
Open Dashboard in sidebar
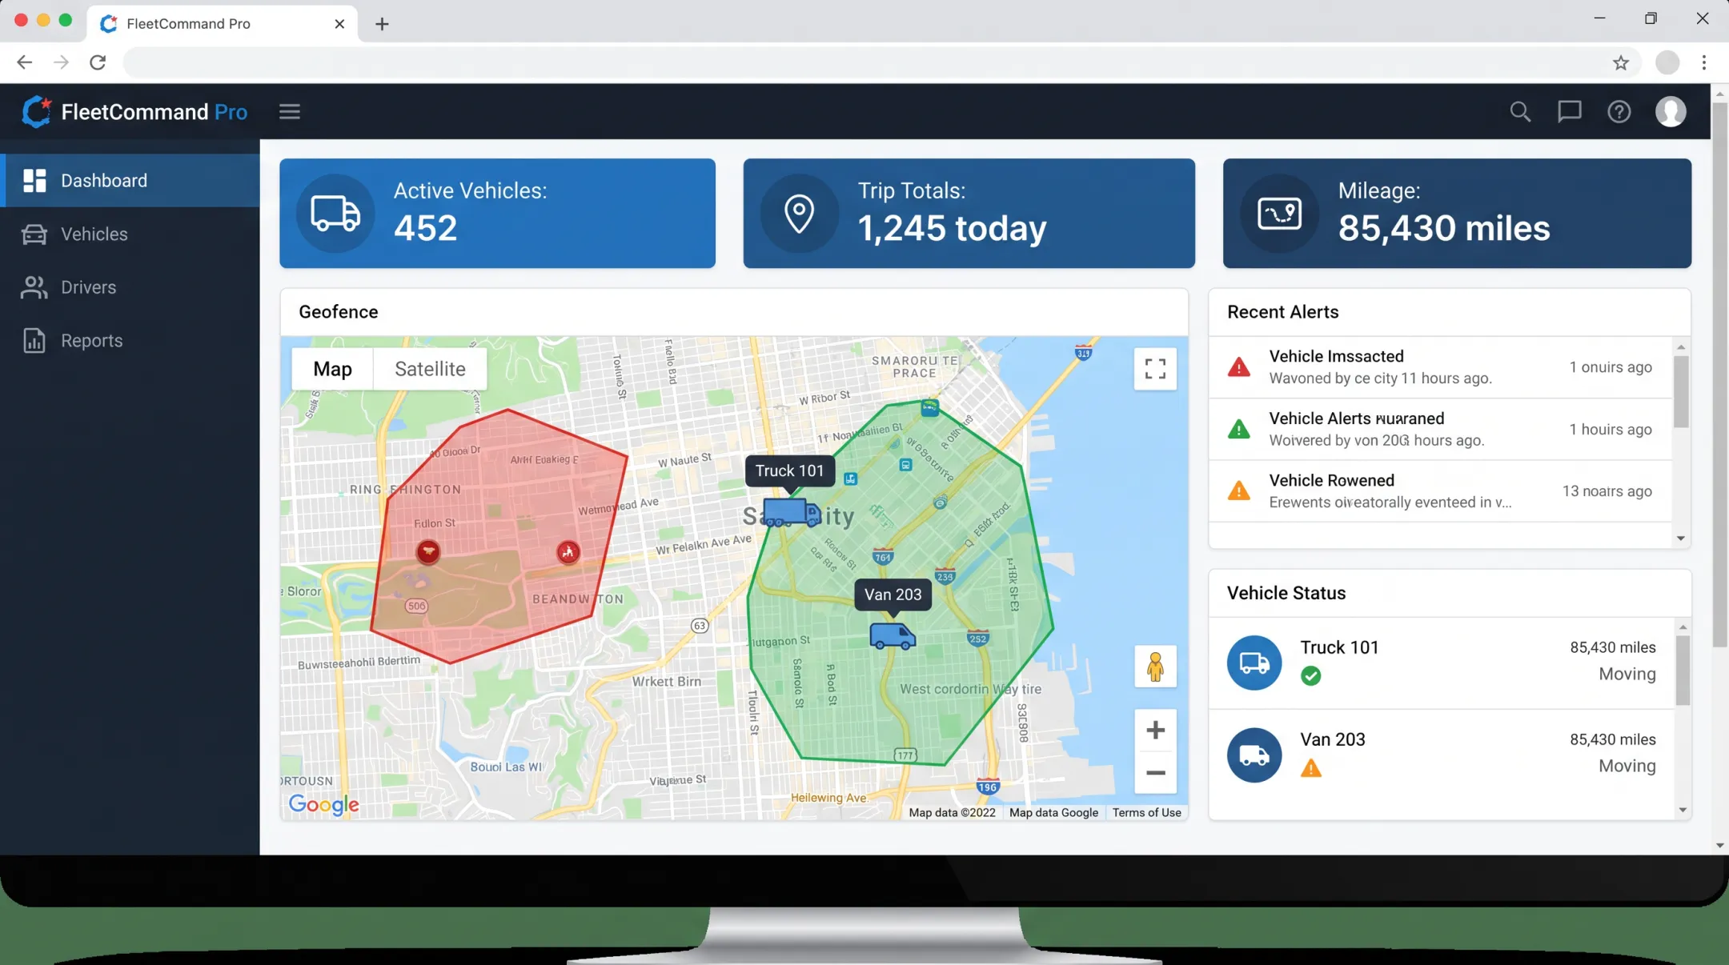(130, 181)
